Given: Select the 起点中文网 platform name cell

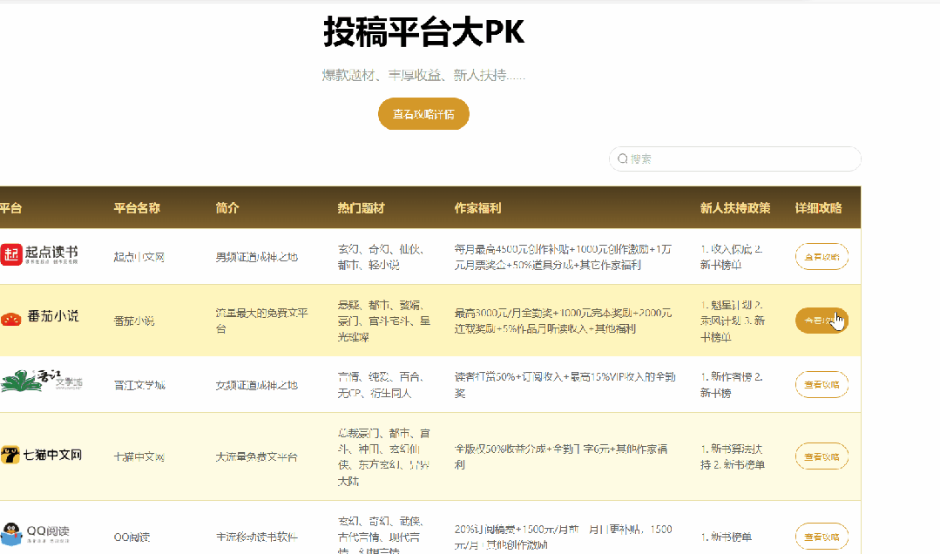Looking at the screenshot, I should [x=139, y=257].
